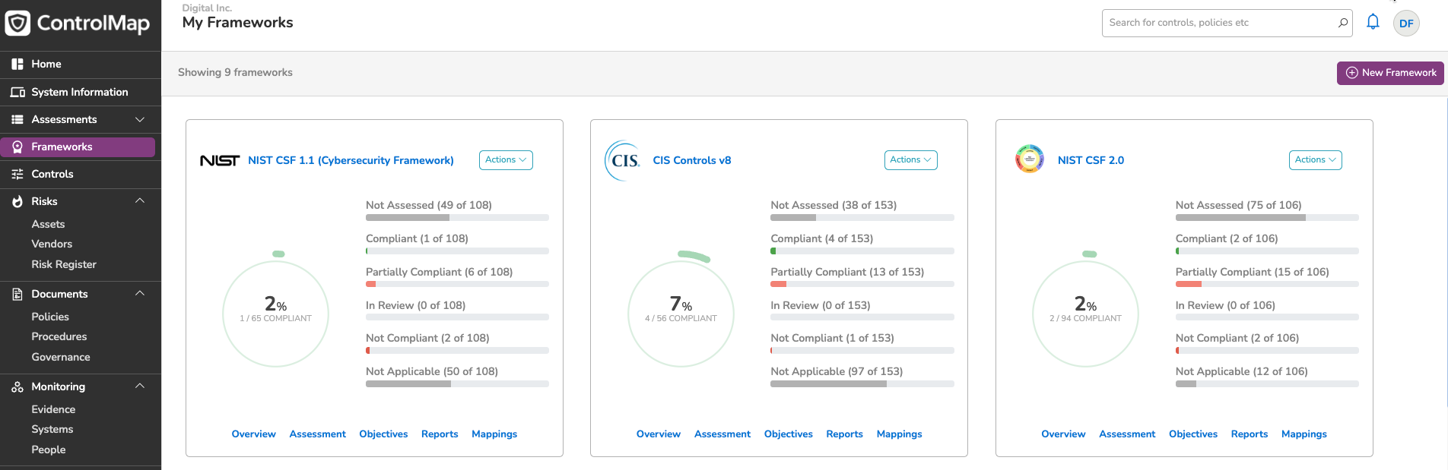Open NIST CSF 2.0 title link

click(1091, 160)
